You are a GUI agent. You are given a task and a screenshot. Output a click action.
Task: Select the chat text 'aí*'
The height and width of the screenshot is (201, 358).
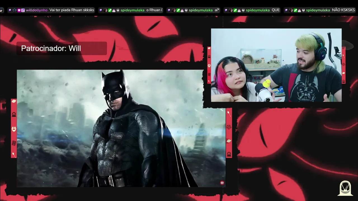pos(217,10)
